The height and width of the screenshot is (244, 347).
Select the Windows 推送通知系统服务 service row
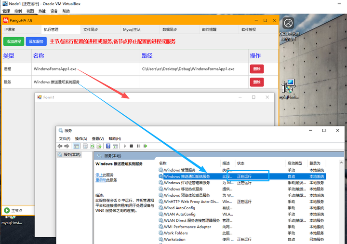point(242,176)
